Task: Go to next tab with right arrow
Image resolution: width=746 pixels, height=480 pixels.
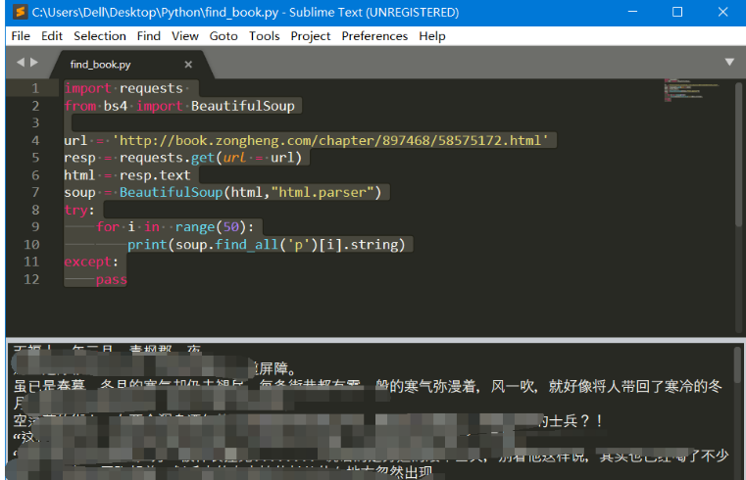Action: 33,63
